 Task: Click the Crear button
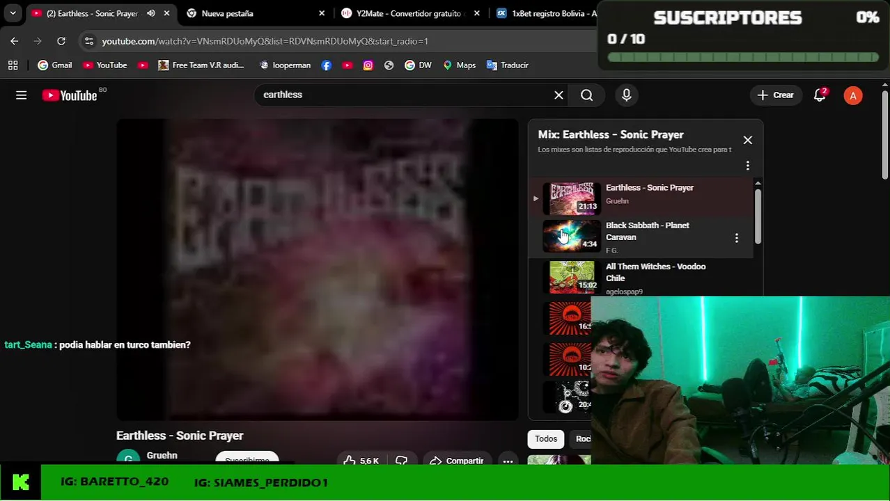click(776, 95)
